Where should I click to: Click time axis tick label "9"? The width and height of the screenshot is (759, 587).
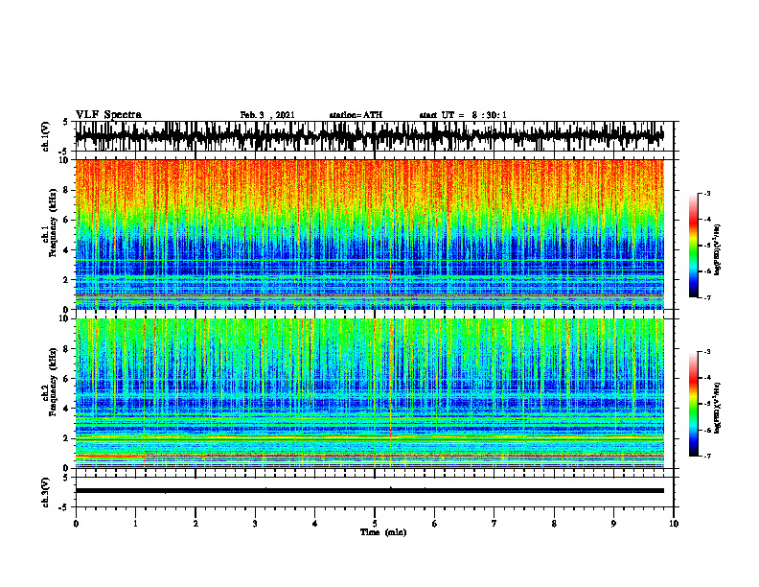pyautogui.click(x=613, y=524)
